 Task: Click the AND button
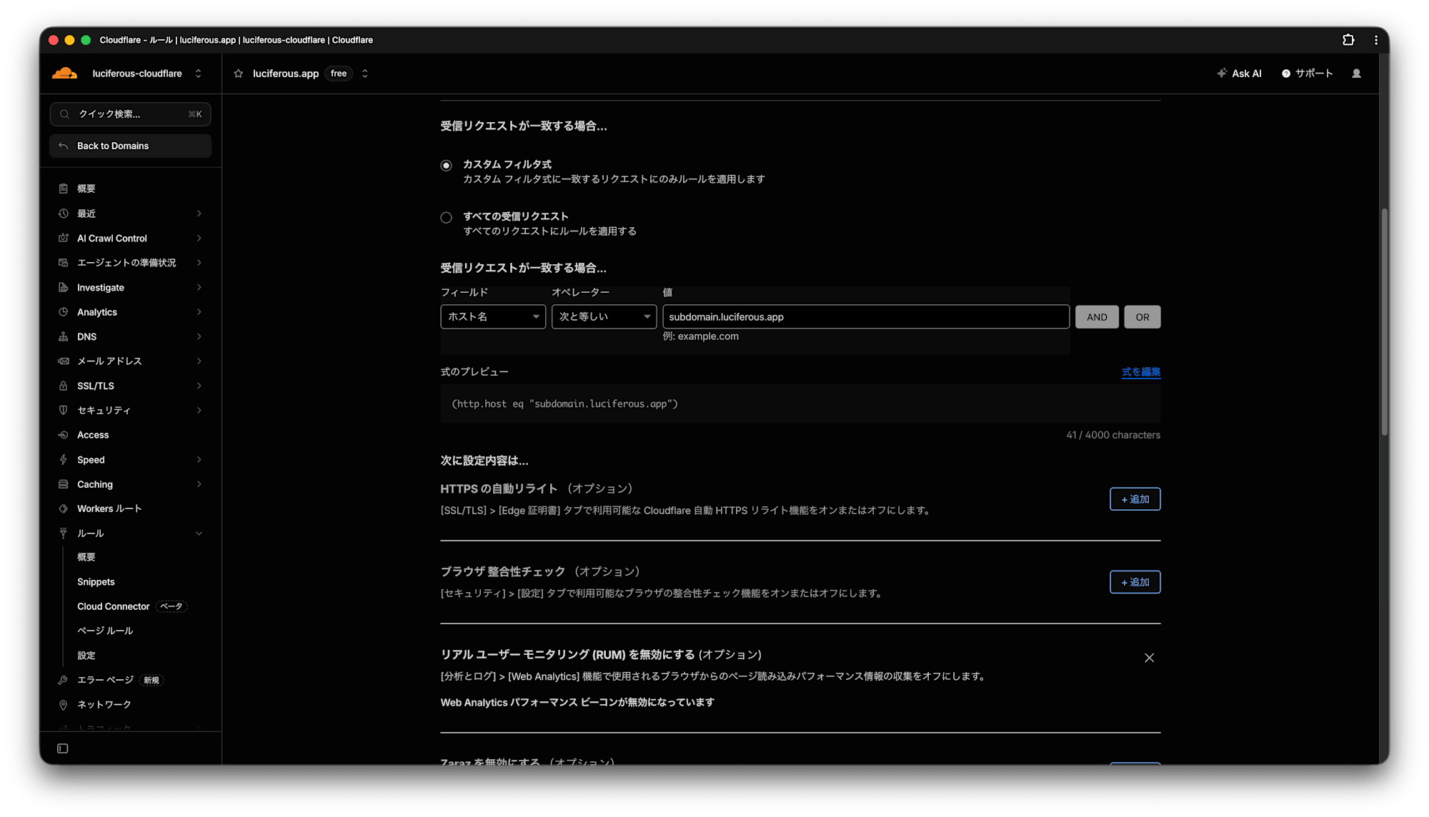(1097, 317)
